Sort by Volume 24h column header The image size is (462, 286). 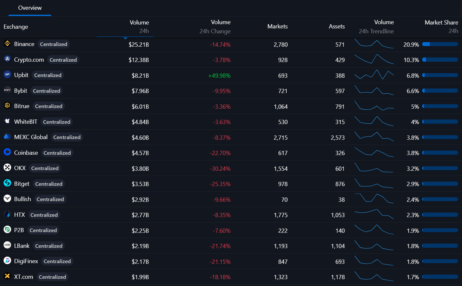click(x=139, y=27)
